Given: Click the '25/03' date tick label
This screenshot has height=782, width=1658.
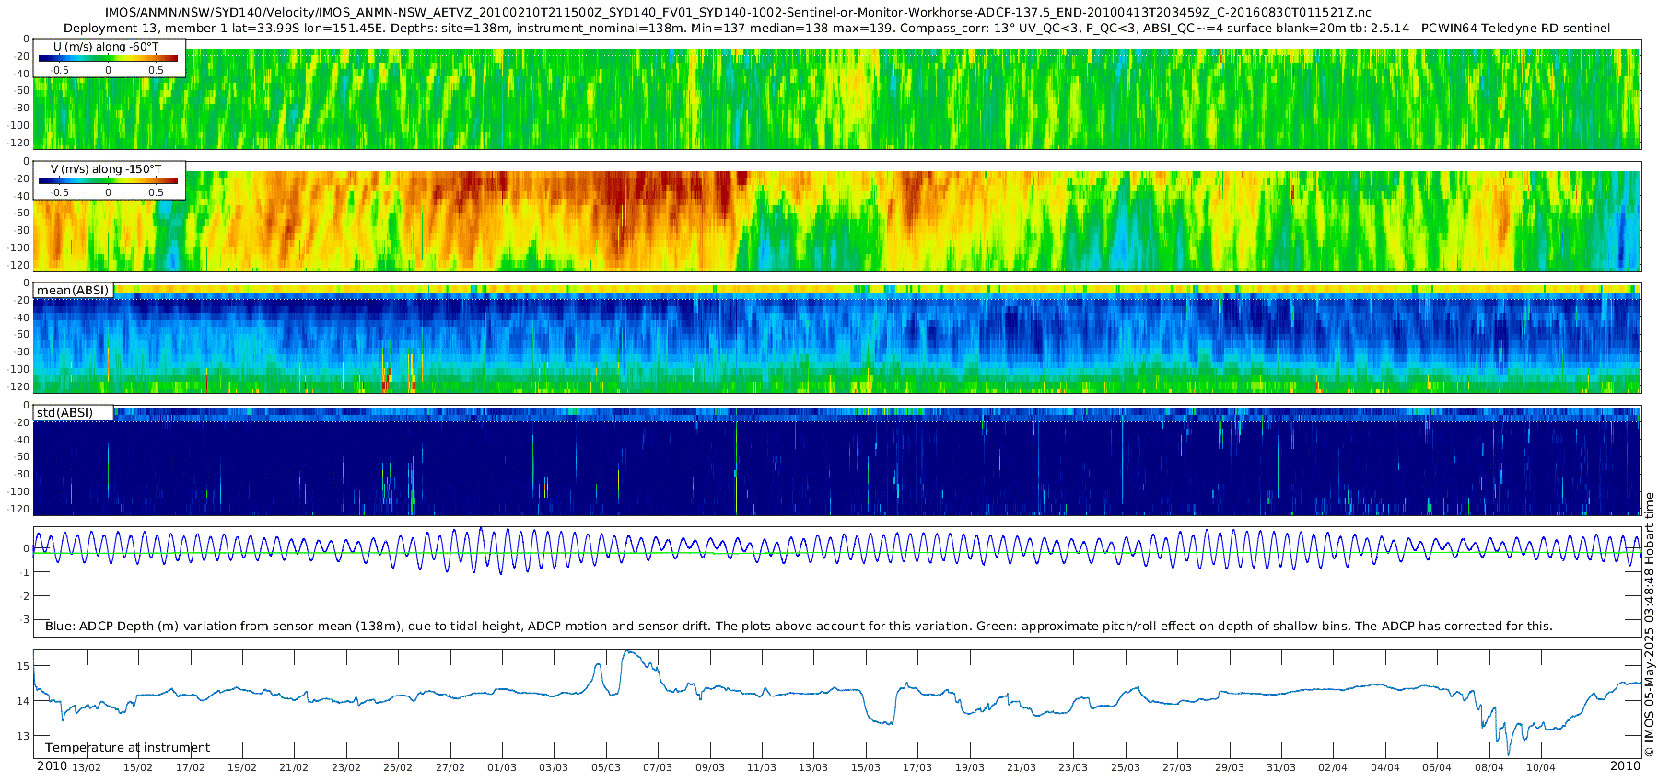Looking at the screenshot, I should coord(1126,767).
